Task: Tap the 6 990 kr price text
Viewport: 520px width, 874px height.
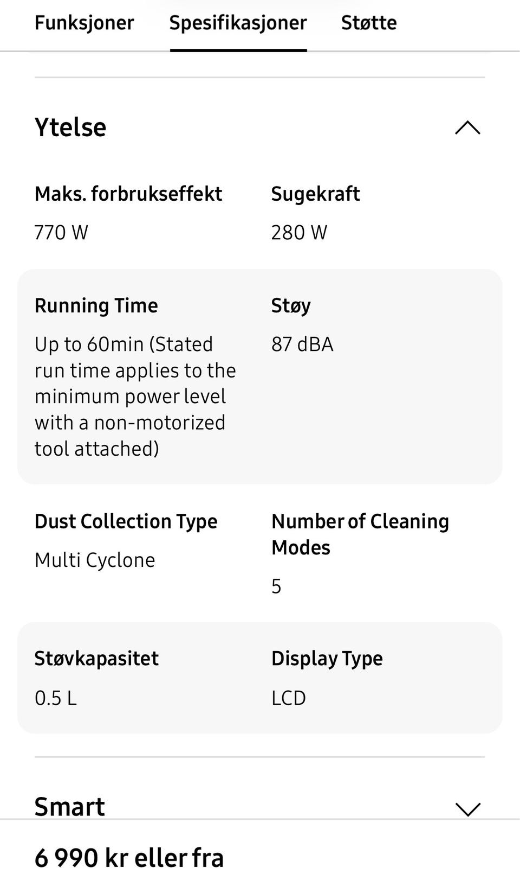Action: click(129, 858)
